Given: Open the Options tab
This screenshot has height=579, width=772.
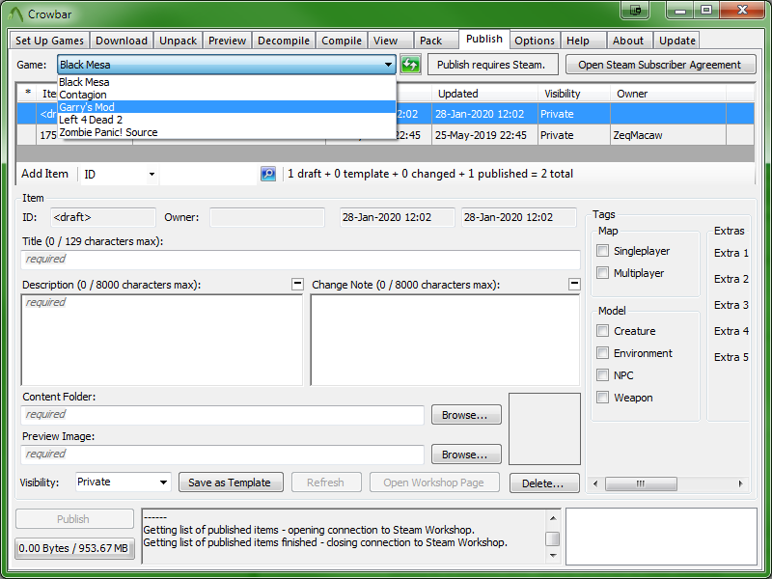Looking at the screenshot, I should click(535, 41).
